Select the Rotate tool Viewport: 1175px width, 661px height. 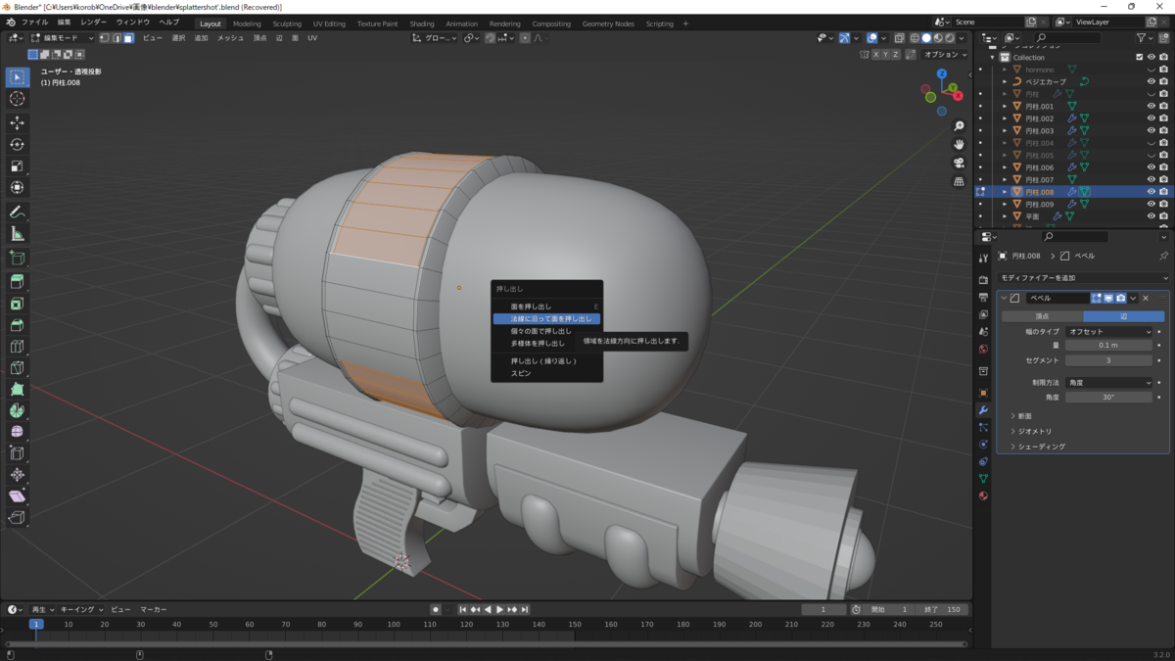click(17, 144)
